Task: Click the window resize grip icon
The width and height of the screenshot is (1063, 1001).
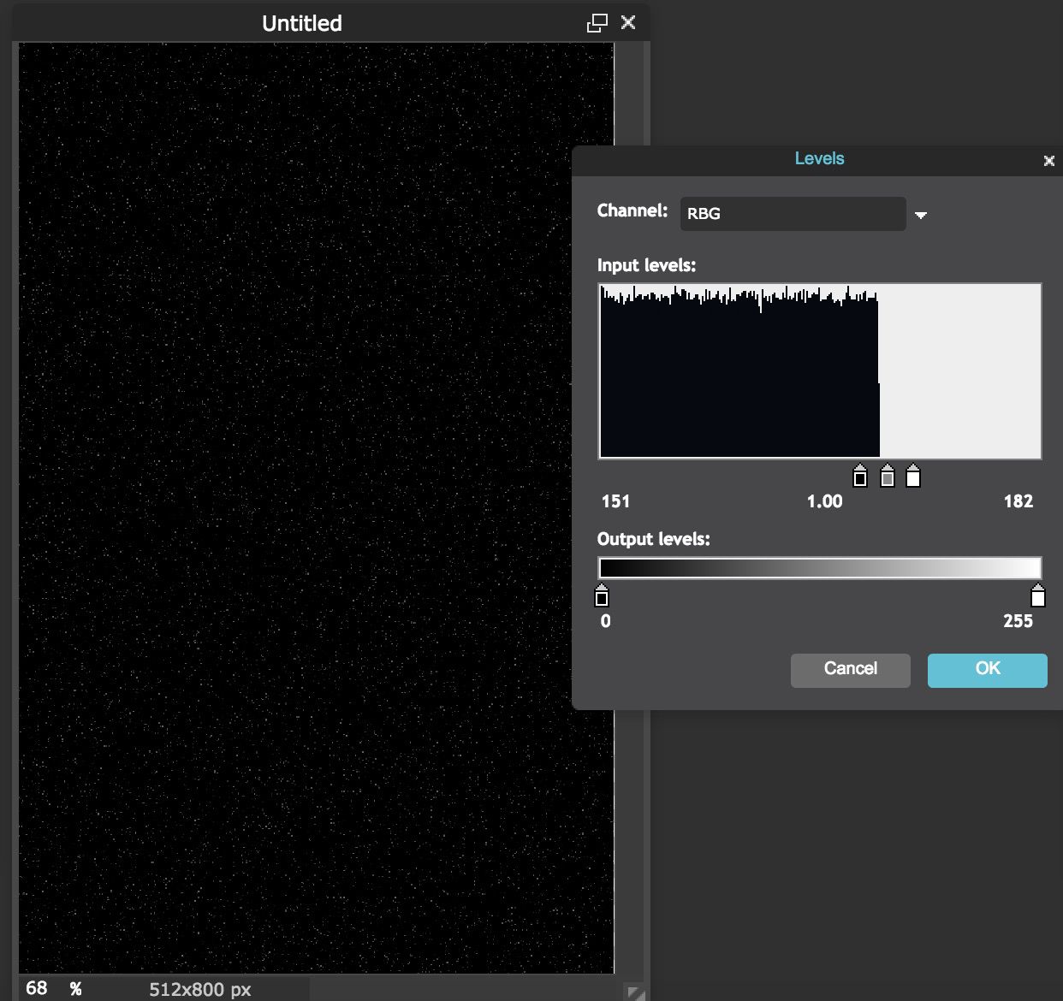Action: tap(636, 992)
